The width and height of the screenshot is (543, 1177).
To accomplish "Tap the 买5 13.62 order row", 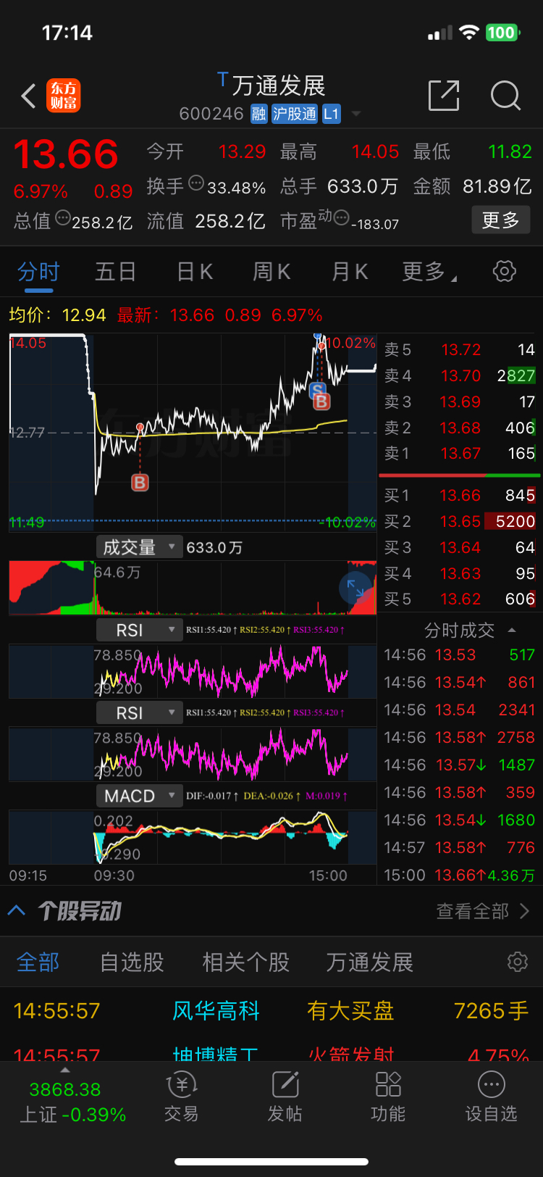I will coord(460,599).
